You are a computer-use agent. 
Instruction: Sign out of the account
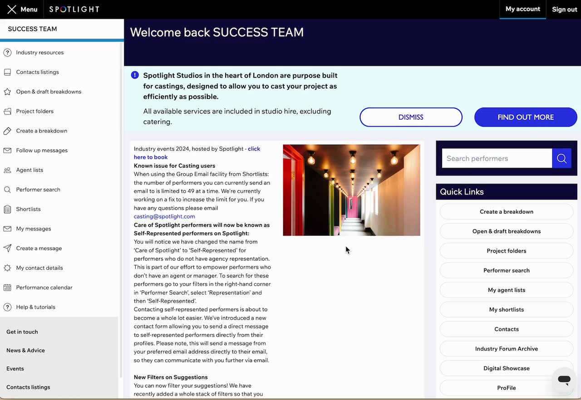pos(564,10)
